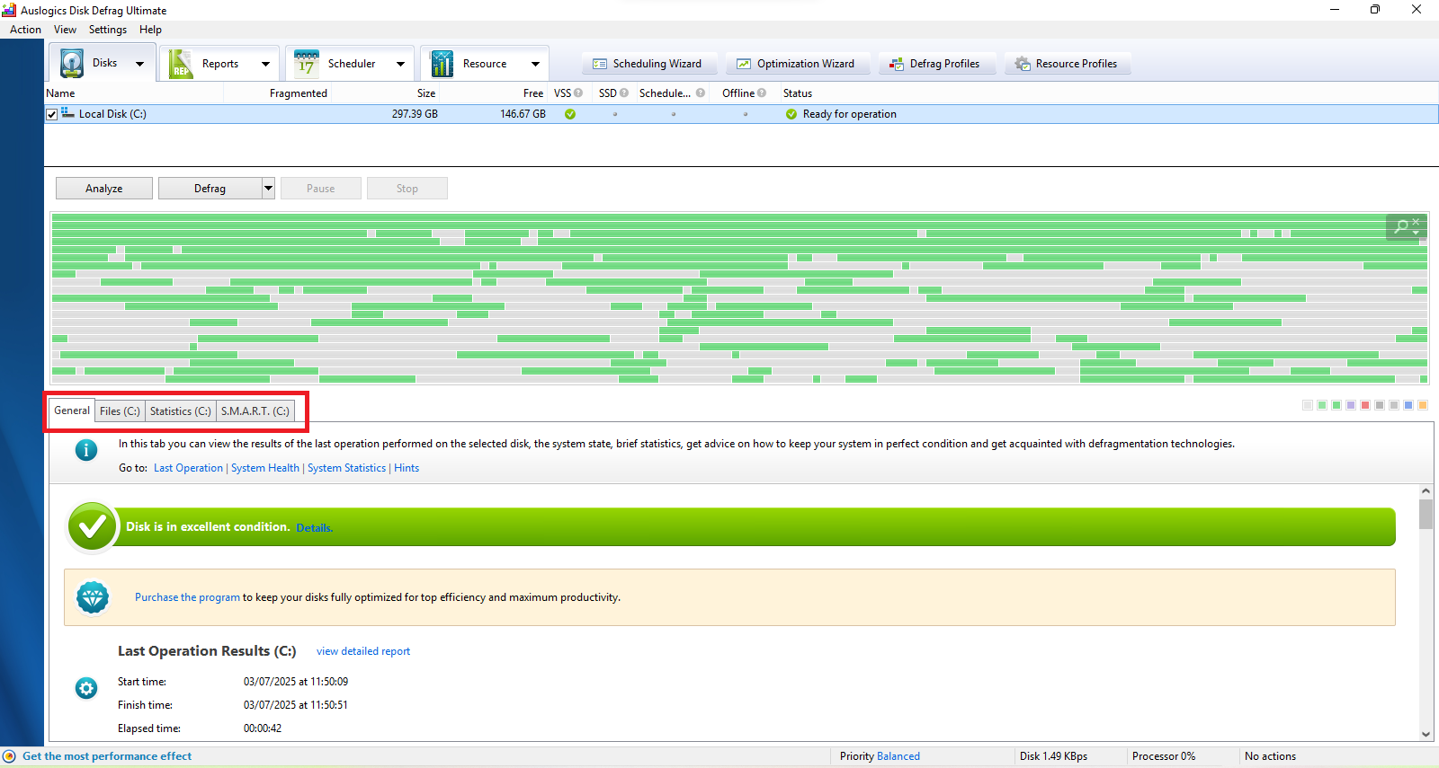The height and width of the screenshot is (768, 1439).
Task: Click the help icon beside Offline column
Action: tap(762, 93)
